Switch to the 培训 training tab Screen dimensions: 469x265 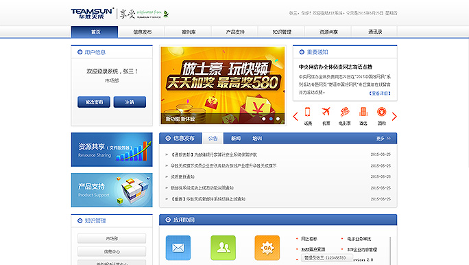(x=257, y=139)
